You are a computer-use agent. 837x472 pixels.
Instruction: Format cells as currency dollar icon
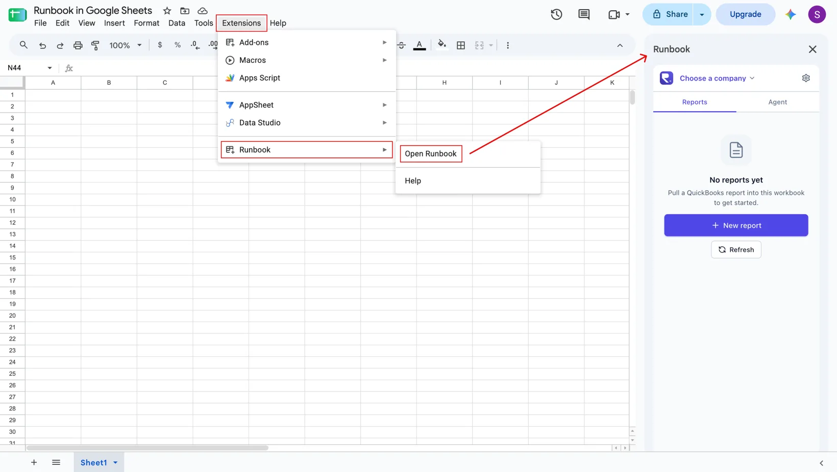(x=160, y=45)
